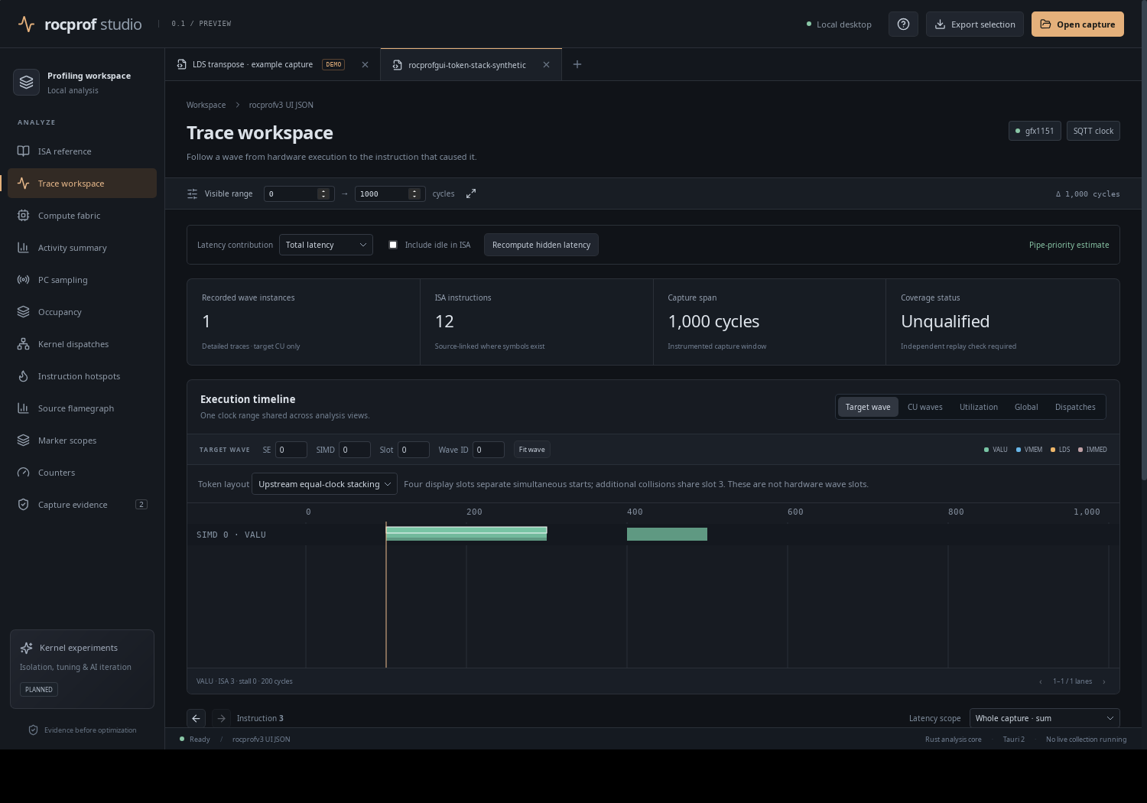Click the visible range start stepper

coord(323,193)
